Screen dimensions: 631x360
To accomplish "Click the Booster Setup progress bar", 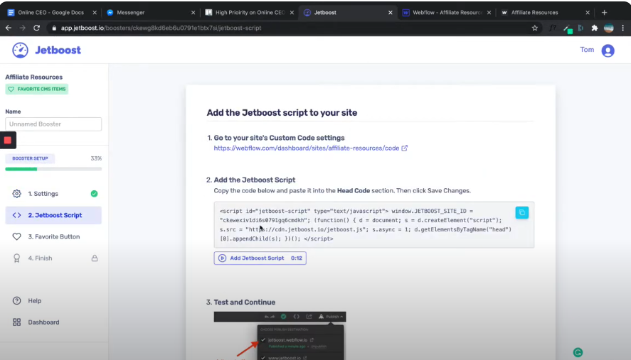I will (x=53, y=169).
